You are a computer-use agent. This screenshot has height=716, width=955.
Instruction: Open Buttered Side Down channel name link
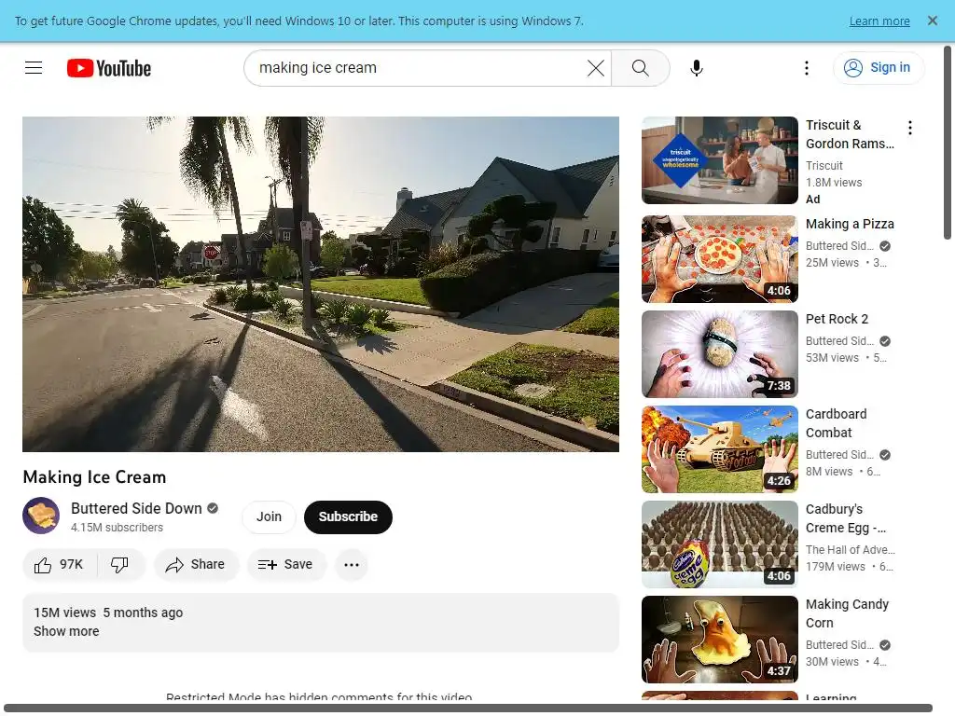coord(136,508)
